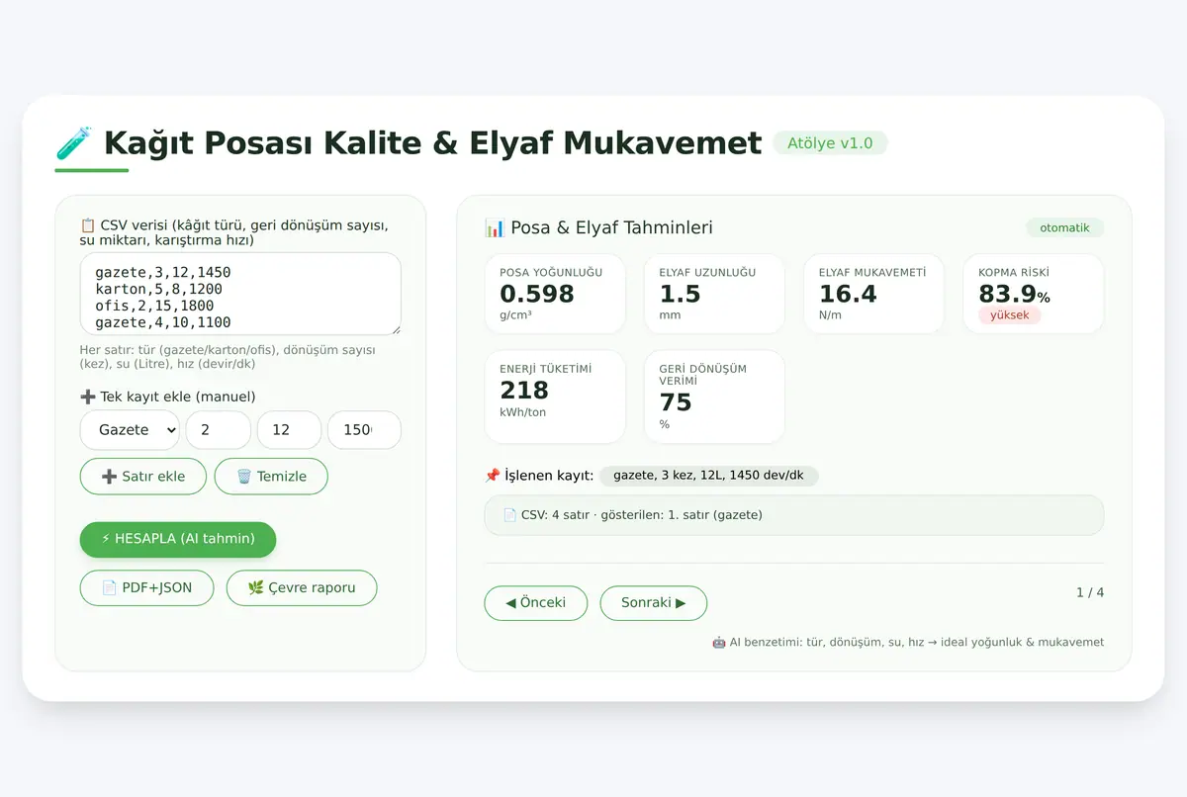Click the water amount field showing 12

click(289, 430)
